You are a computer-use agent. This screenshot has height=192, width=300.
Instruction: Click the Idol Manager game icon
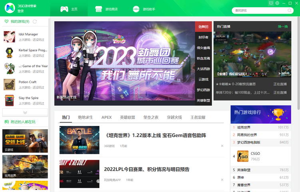[9, 37]
